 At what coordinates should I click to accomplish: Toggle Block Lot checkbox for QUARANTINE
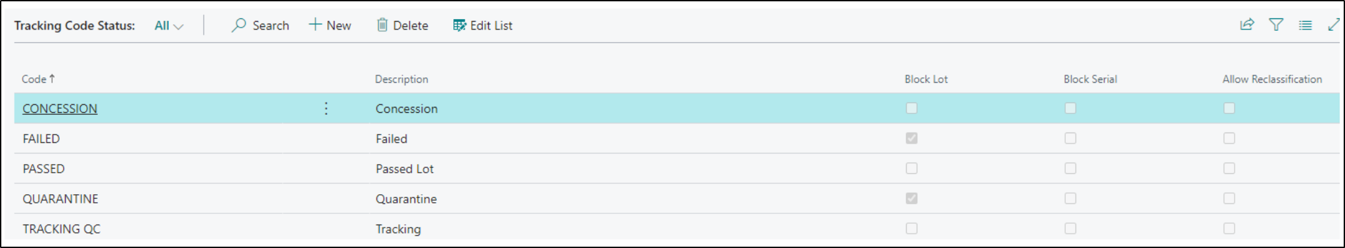coord(911,198)
